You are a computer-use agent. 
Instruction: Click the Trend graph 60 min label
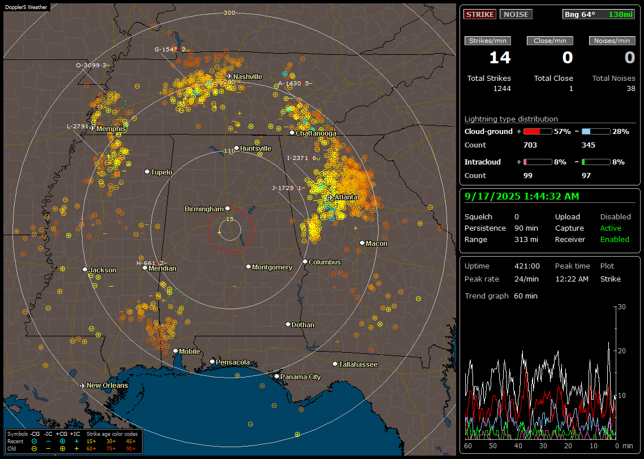501,296
